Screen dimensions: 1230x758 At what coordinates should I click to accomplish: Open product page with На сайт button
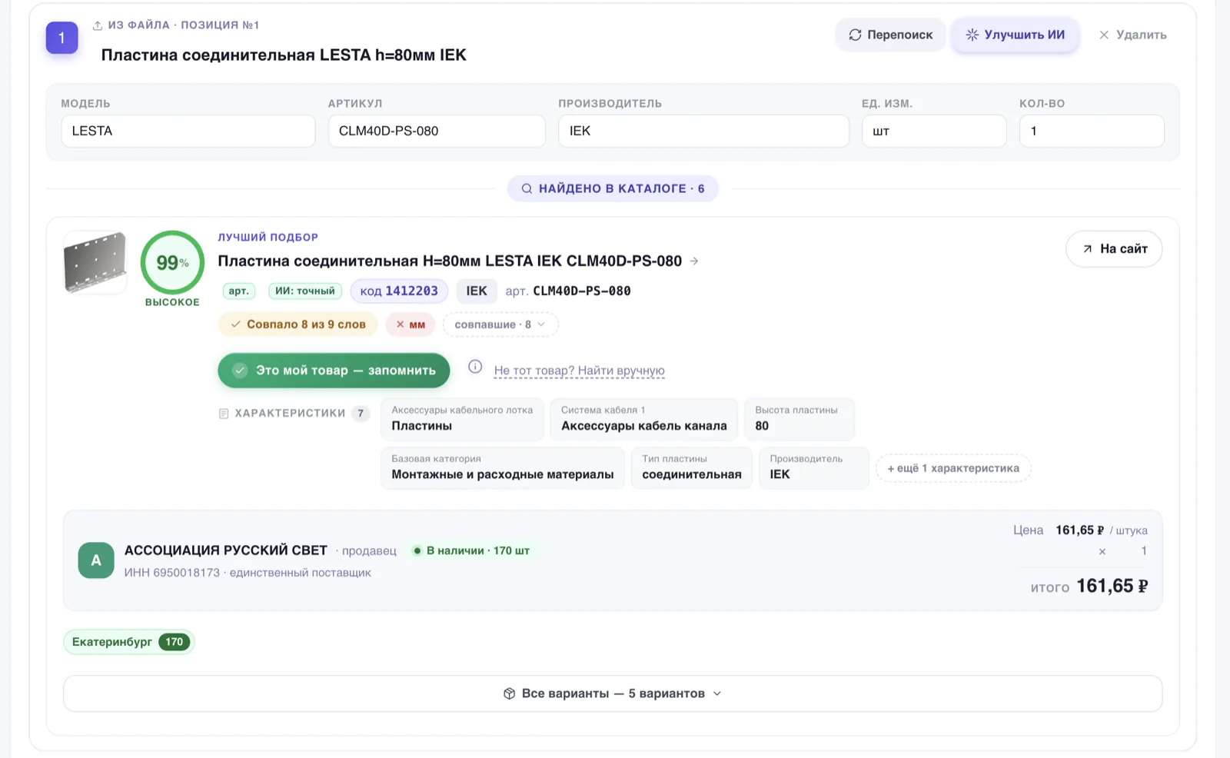point(1114,248)
